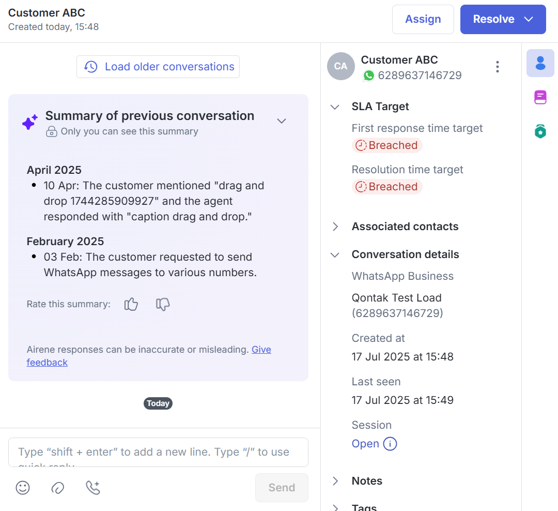Open the pink notes sidebar icon
Image resolution: width=558 pixels, height=511 pixels.
click(540, 97)
